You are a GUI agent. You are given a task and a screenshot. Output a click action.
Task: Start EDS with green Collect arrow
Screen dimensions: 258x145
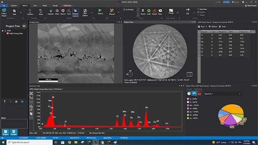[100, 10]
